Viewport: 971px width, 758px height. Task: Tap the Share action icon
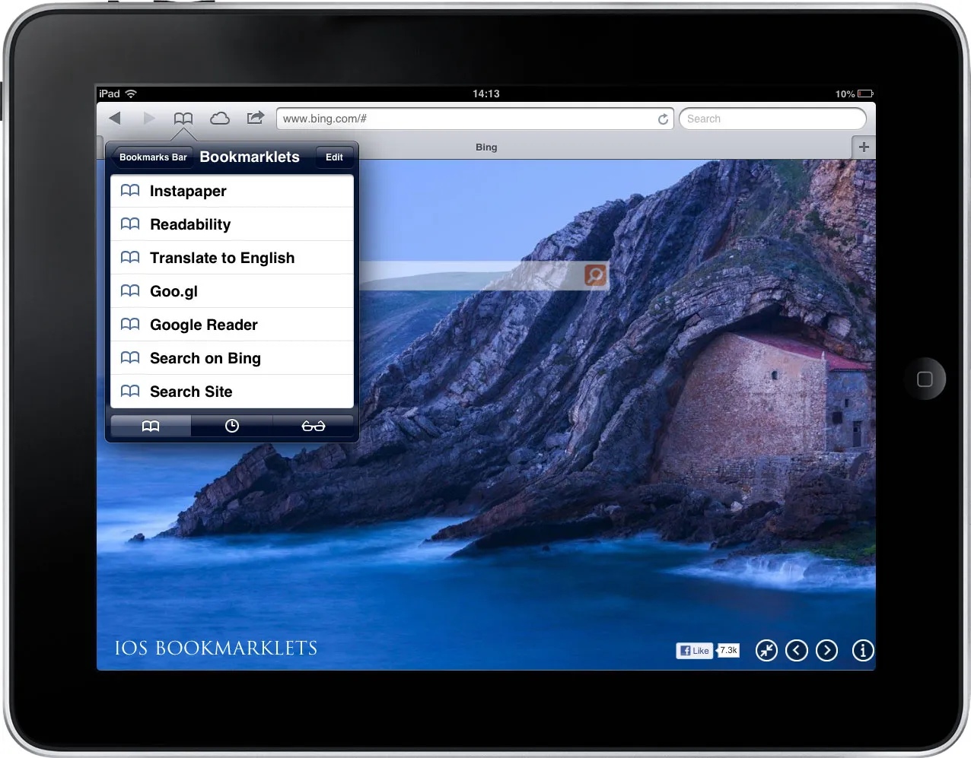[x=255, y=119]
